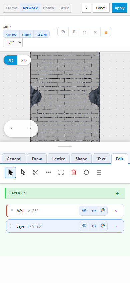Screen dimensions: 130x283
Task: Toggle 3D for Layer 1
Action: 93,226
